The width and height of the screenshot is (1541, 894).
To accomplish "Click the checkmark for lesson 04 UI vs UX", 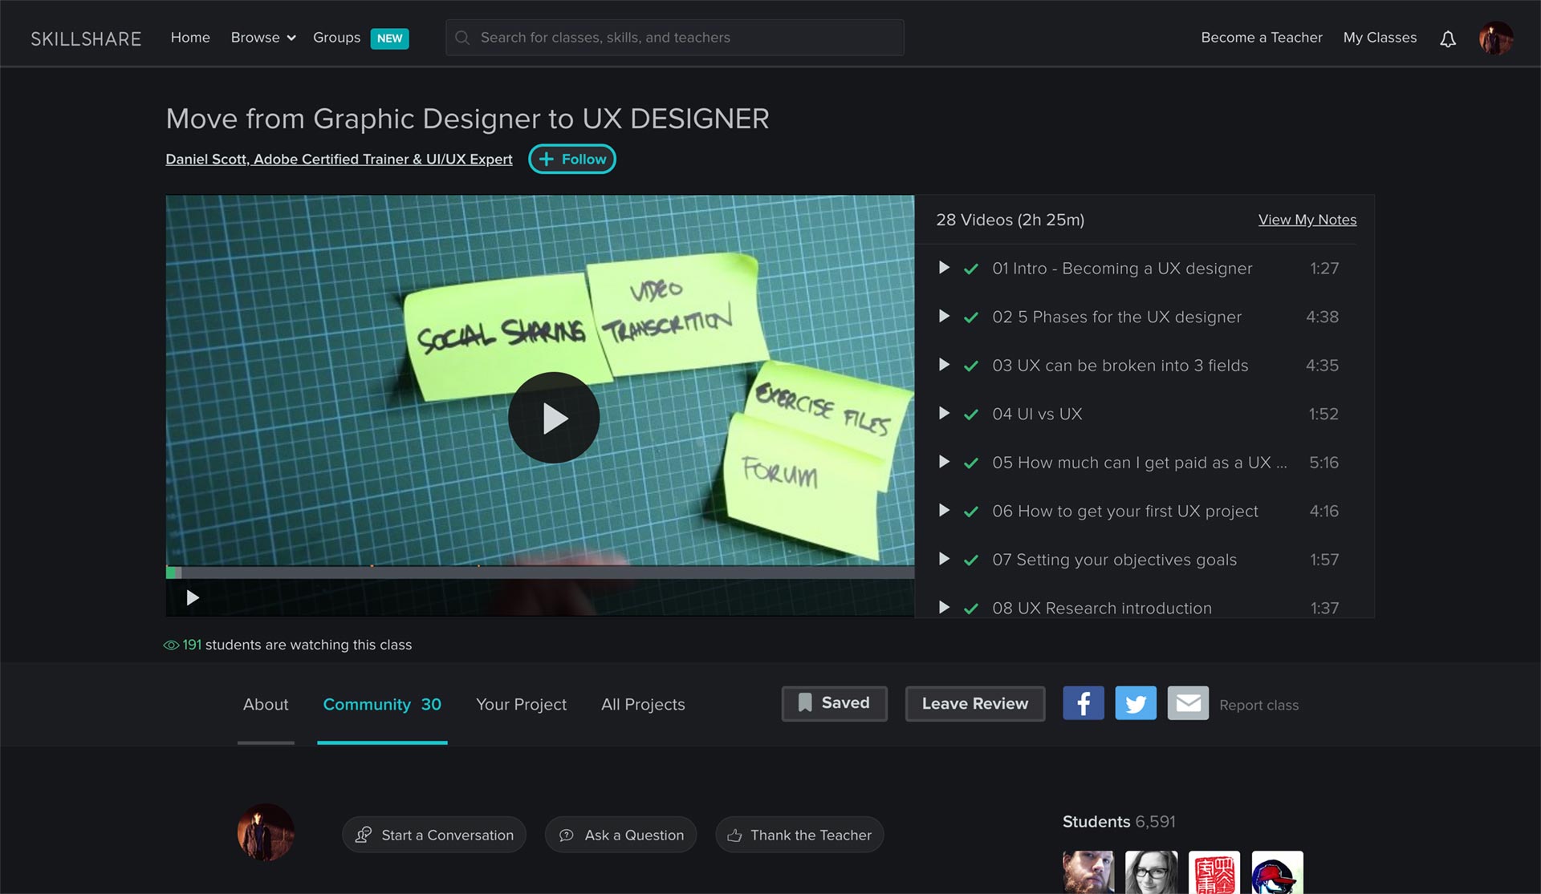I will [x=971, y=415].
